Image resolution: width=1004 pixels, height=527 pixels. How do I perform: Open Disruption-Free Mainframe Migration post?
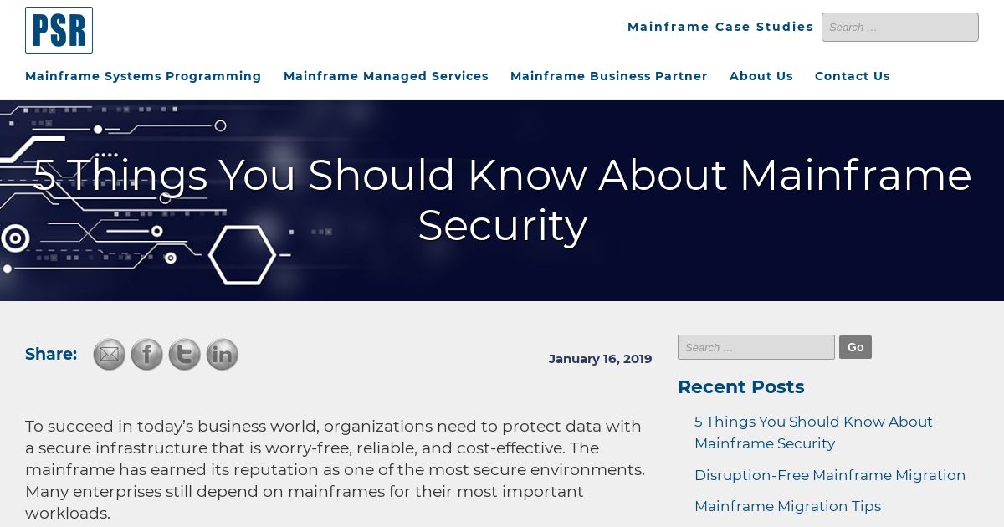coord(830,475)
